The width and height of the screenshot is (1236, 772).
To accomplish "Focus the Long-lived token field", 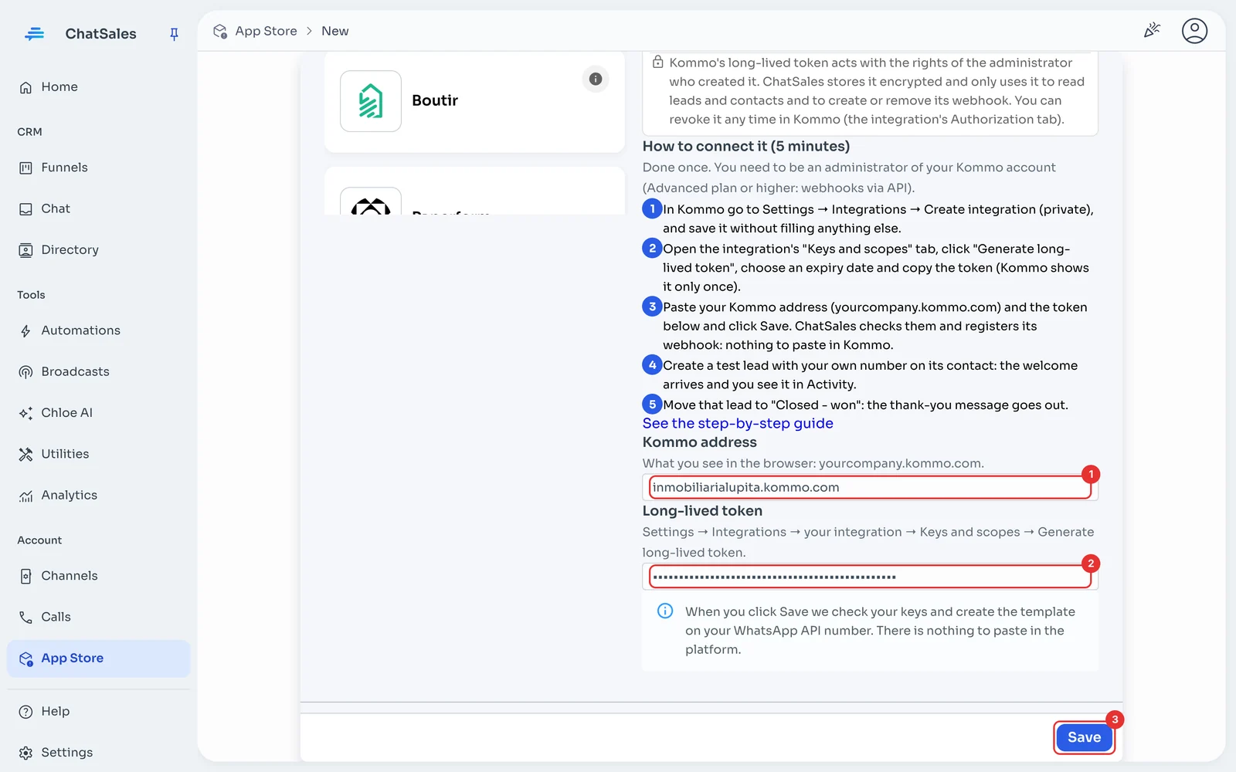I will (x=870, y=577).
